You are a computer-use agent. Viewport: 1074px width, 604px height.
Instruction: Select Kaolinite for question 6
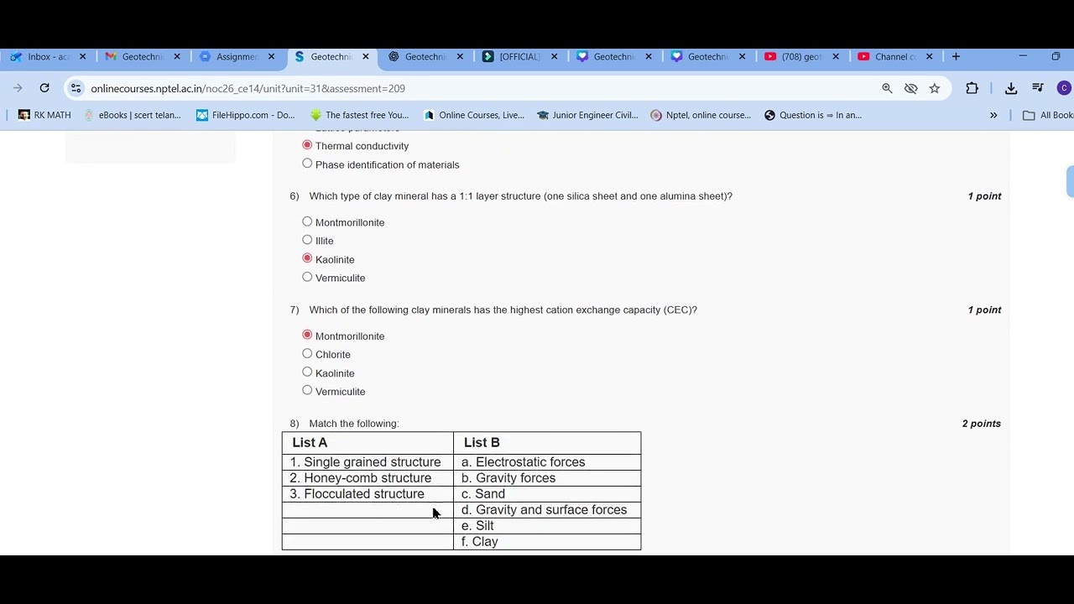[x=307, y=258]
